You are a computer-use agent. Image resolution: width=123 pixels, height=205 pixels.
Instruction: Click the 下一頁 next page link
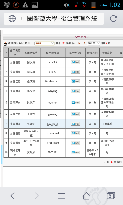coord(81,43)
